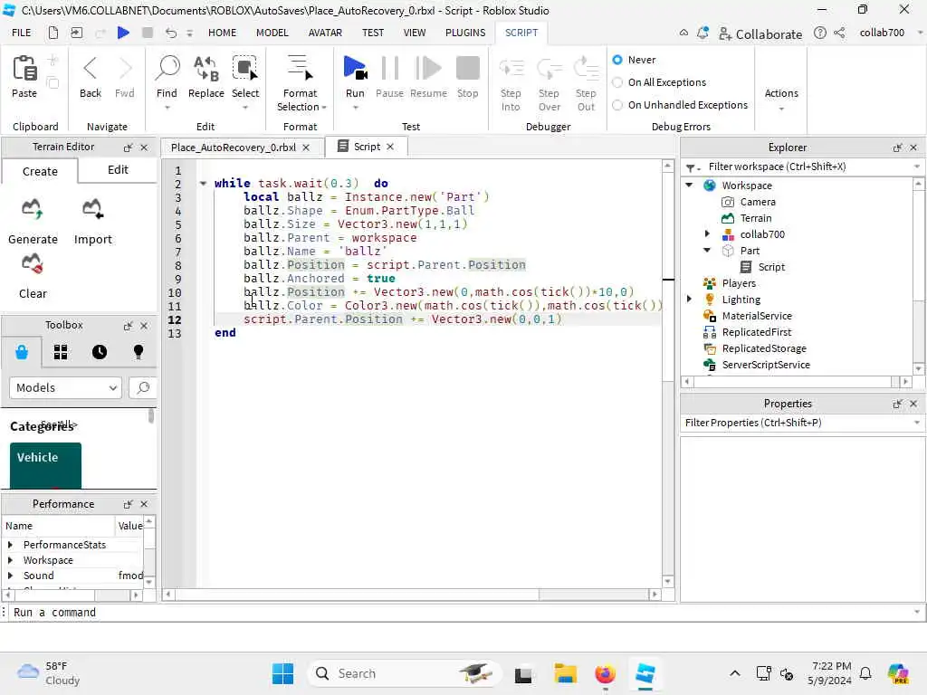
Task: Close the Toolbox panel
Action: point(144,326)
